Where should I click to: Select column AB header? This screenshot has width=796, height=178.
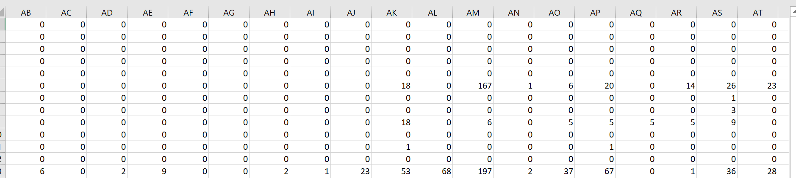coord(26,13)
